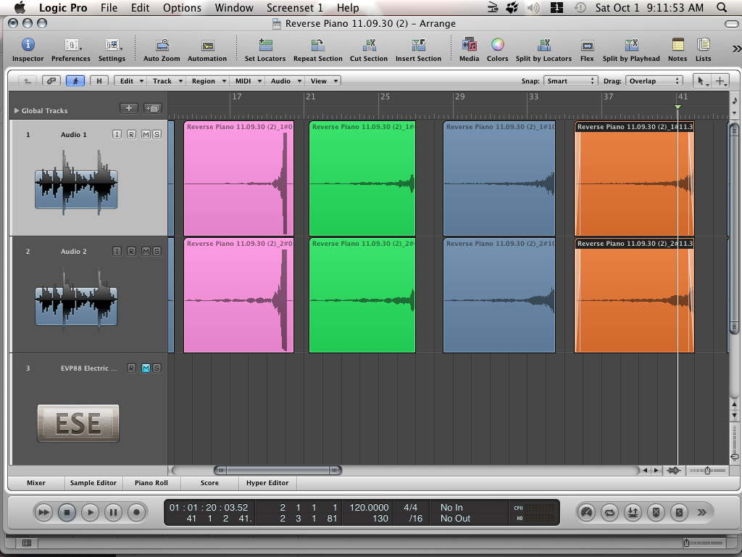Open the Drag dropdown set to Overlap
The image size is (742, 557).
[654, 81]
